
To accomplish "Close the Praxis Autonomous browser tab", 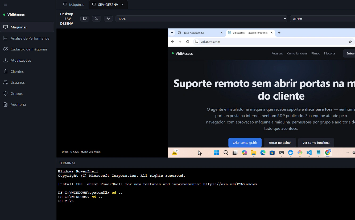I will (x=221, y=33).
